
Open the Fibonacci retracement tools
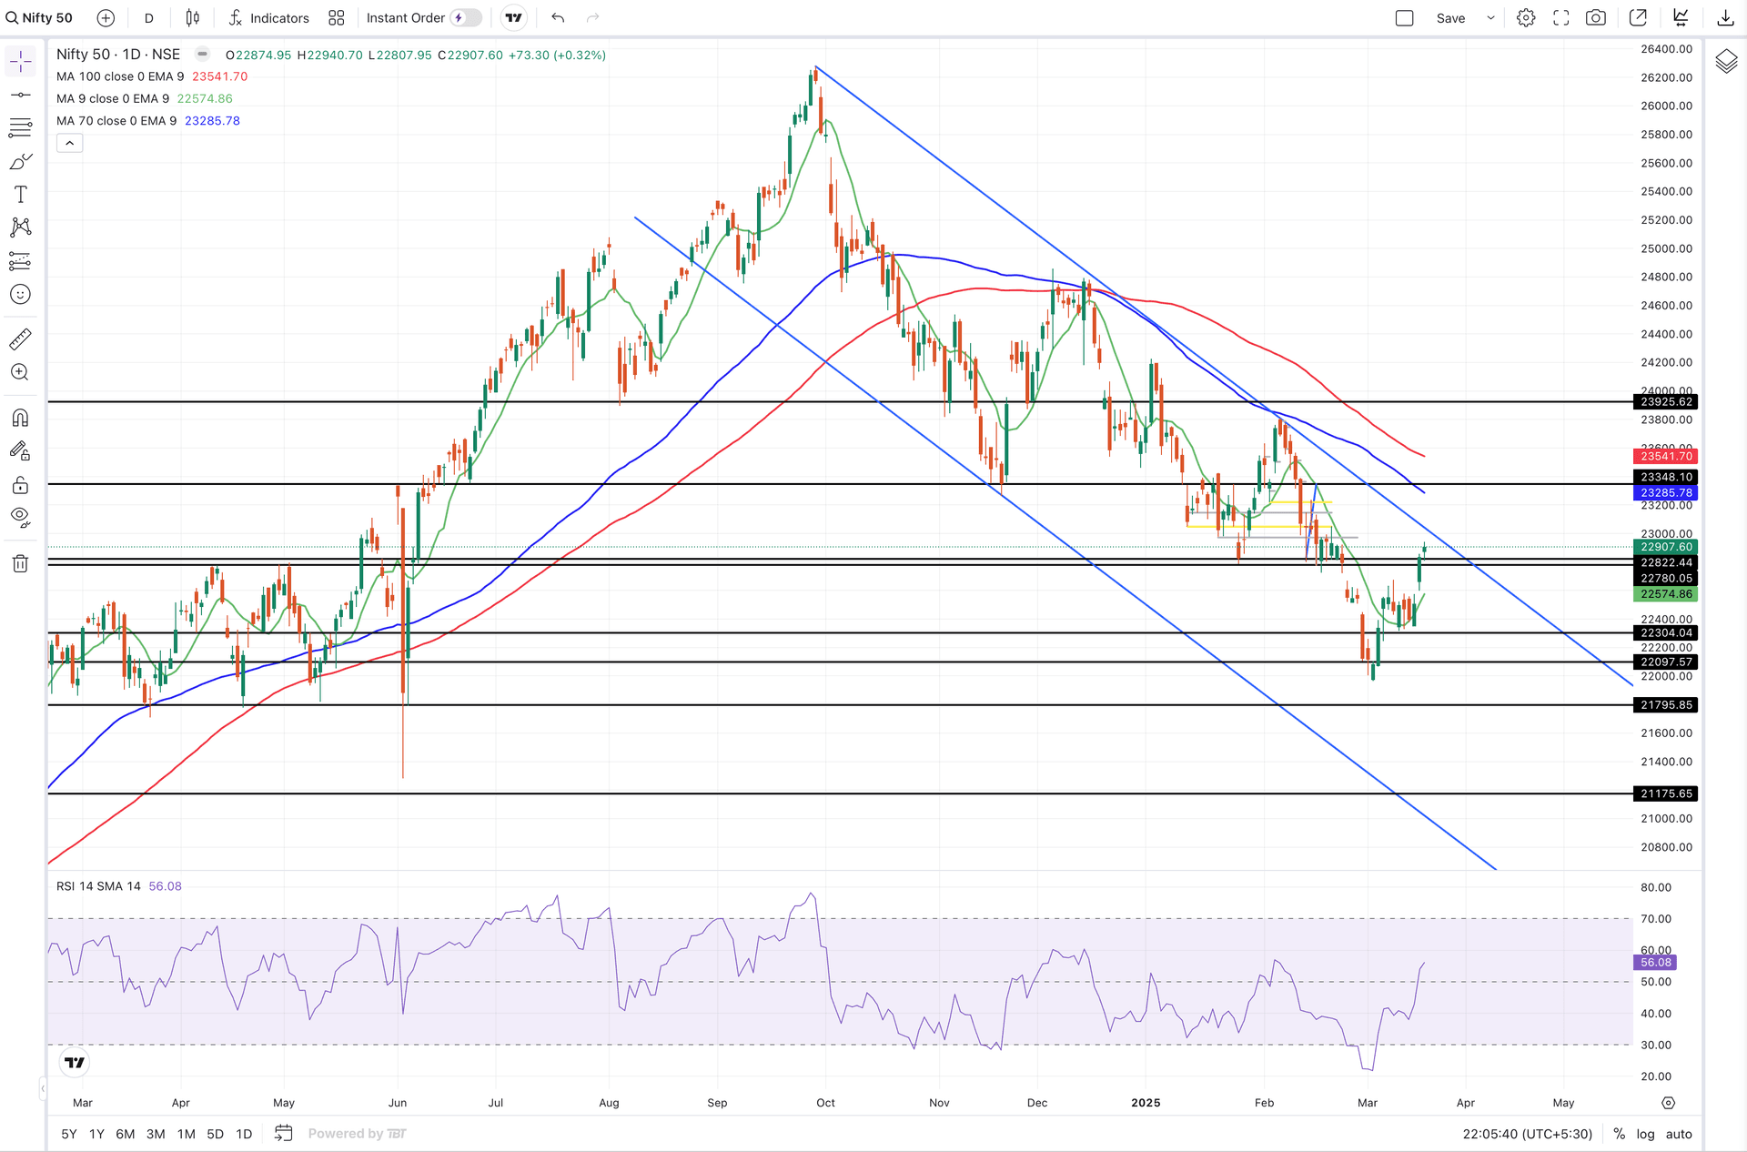(20, 127)
